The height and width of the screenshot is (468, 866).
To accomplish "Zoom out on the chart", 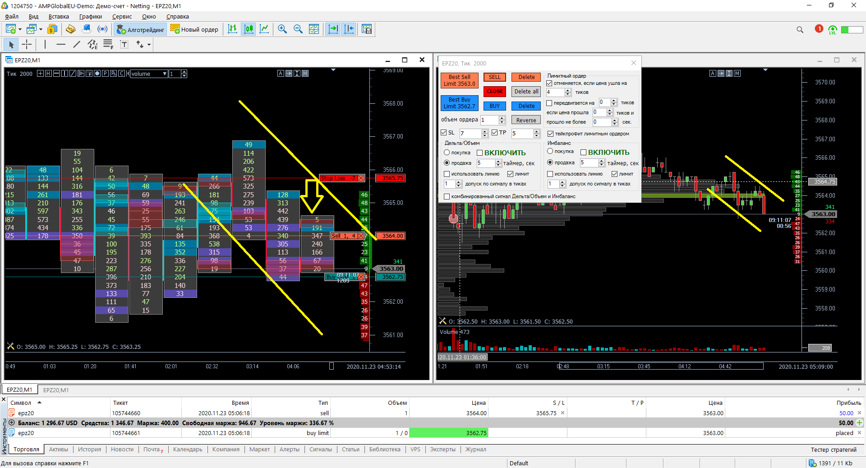I will 298,29.
